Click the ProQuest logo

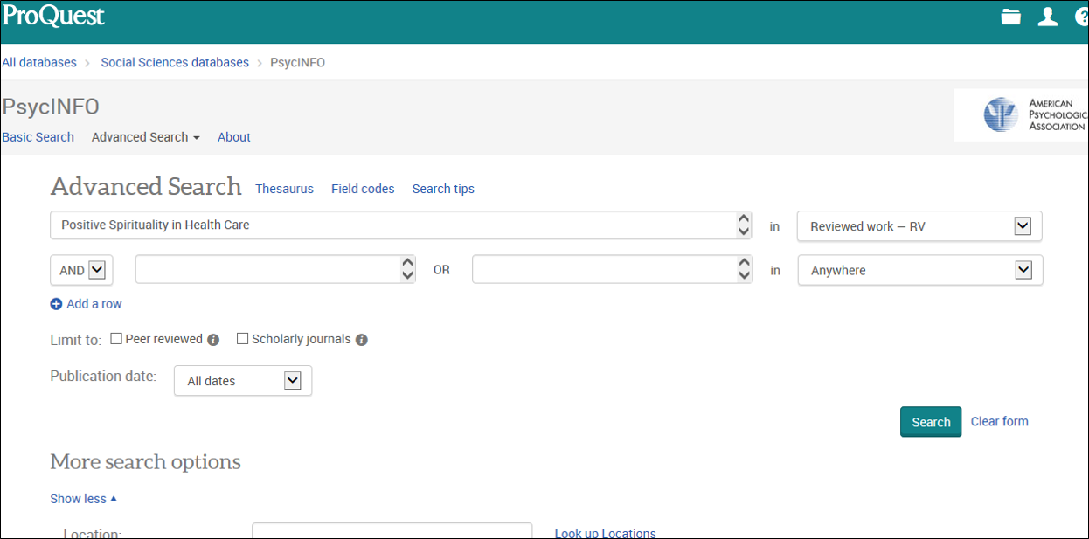pos(53,16)
